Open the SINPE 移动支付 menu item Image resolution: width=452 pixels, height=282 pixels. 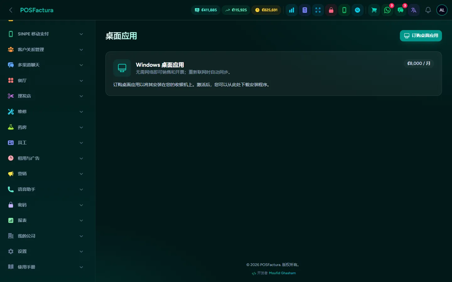click(x=46, y=34)
